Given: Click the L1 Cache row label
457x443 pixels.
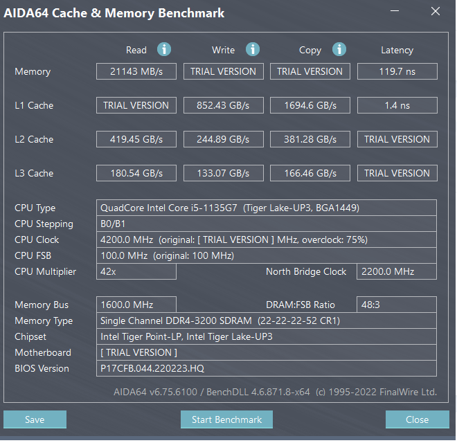Looking at the screenshot, I should click(34, 105).
